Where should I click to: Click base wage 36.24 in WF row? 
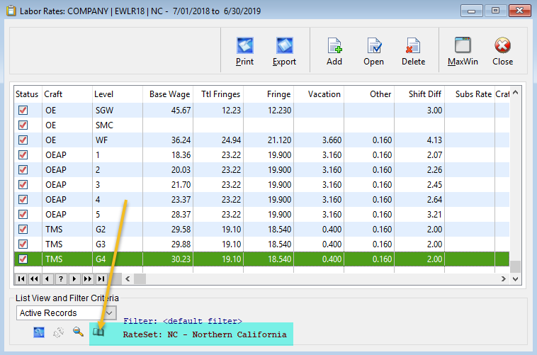(181, 140)
